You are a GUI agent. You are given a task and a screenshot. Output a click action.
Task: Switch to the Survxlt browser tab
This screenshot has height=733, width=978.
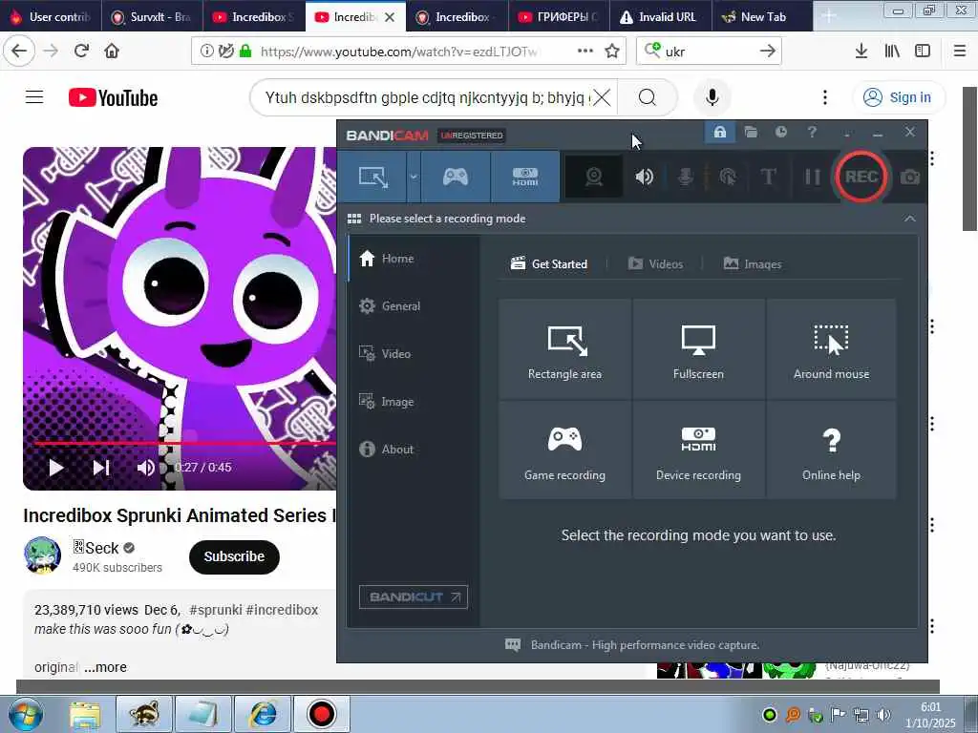click(x=152, y=17)
